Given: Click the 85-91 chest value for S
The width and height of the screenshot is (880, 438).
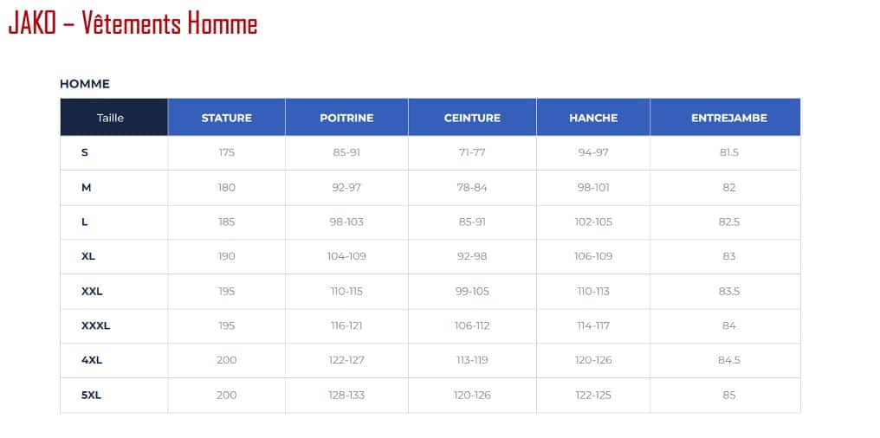Looking at the screenshot, I should (346, 152).
